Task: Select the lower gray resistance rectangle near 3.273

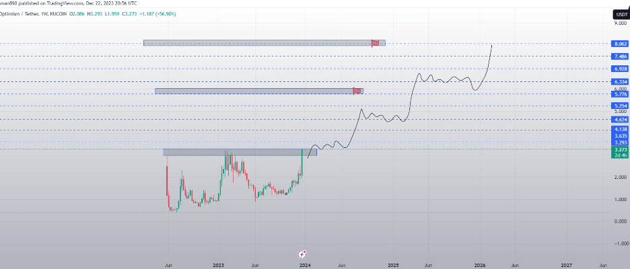Action: coord(240,152)
